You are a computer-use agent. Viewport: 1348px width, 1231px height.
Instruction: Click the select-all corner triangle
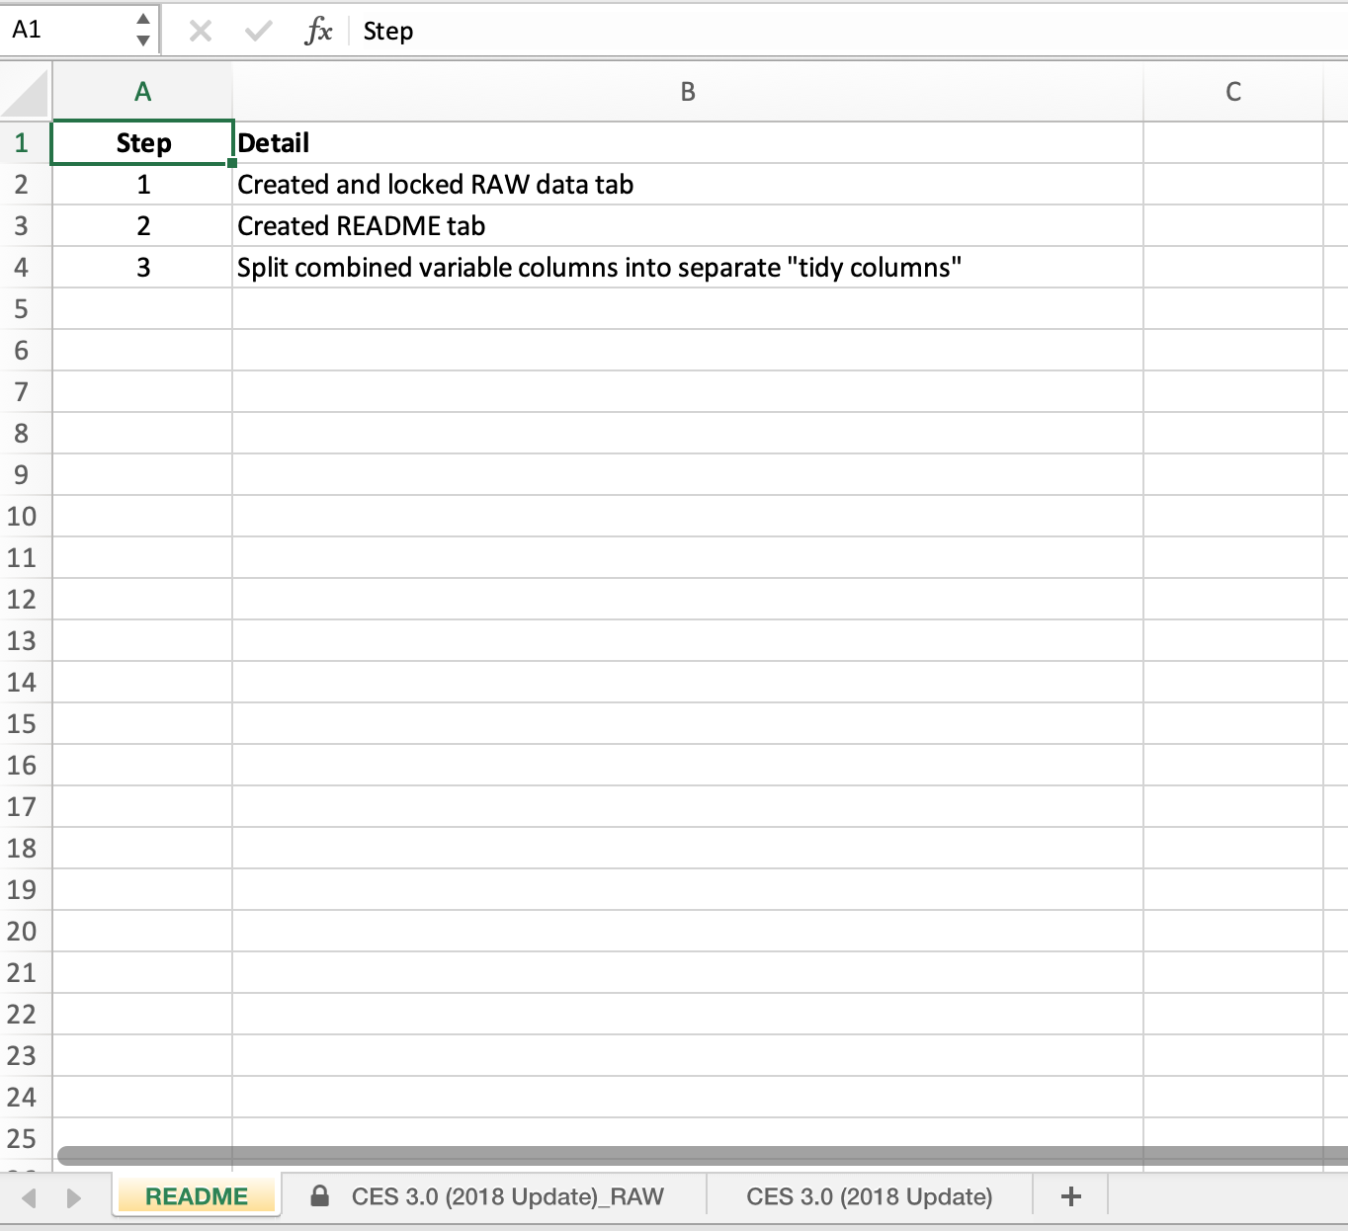point(26,93)
